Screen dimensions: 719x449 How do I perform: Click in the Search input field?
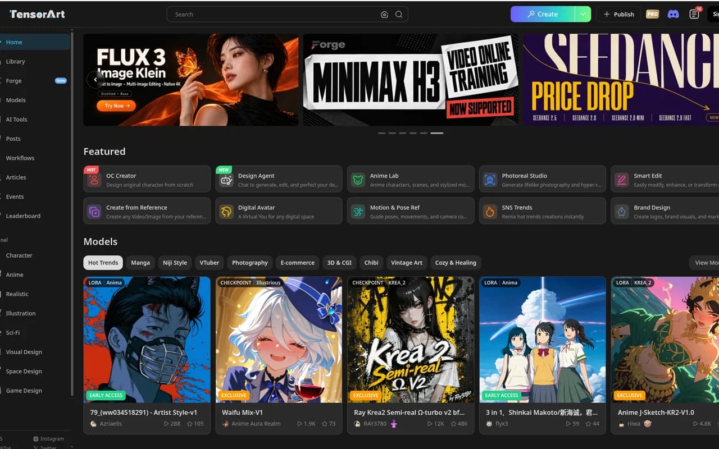[x=275, y=15]
